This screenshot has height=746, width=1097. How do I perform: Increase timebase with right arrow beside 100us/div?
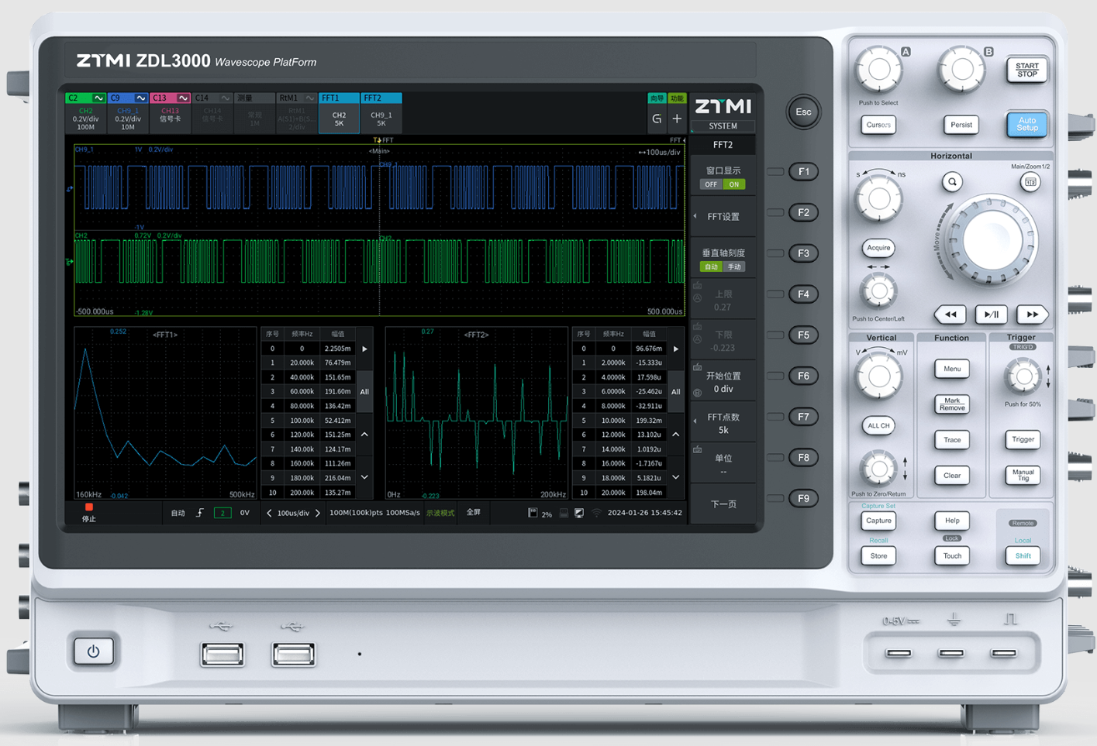tap(318, 513)
